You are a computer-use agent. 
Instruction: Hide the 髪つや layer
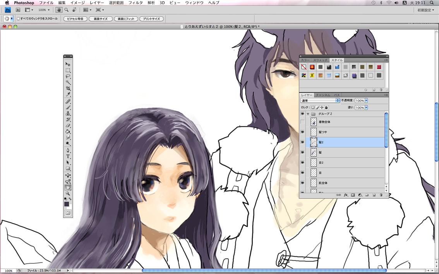click(302, 132)
